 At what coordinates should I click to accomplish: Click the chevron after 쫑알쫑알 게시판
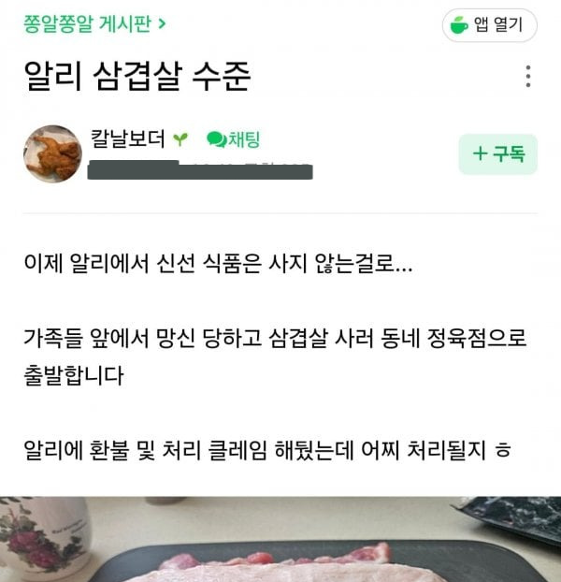162,24
